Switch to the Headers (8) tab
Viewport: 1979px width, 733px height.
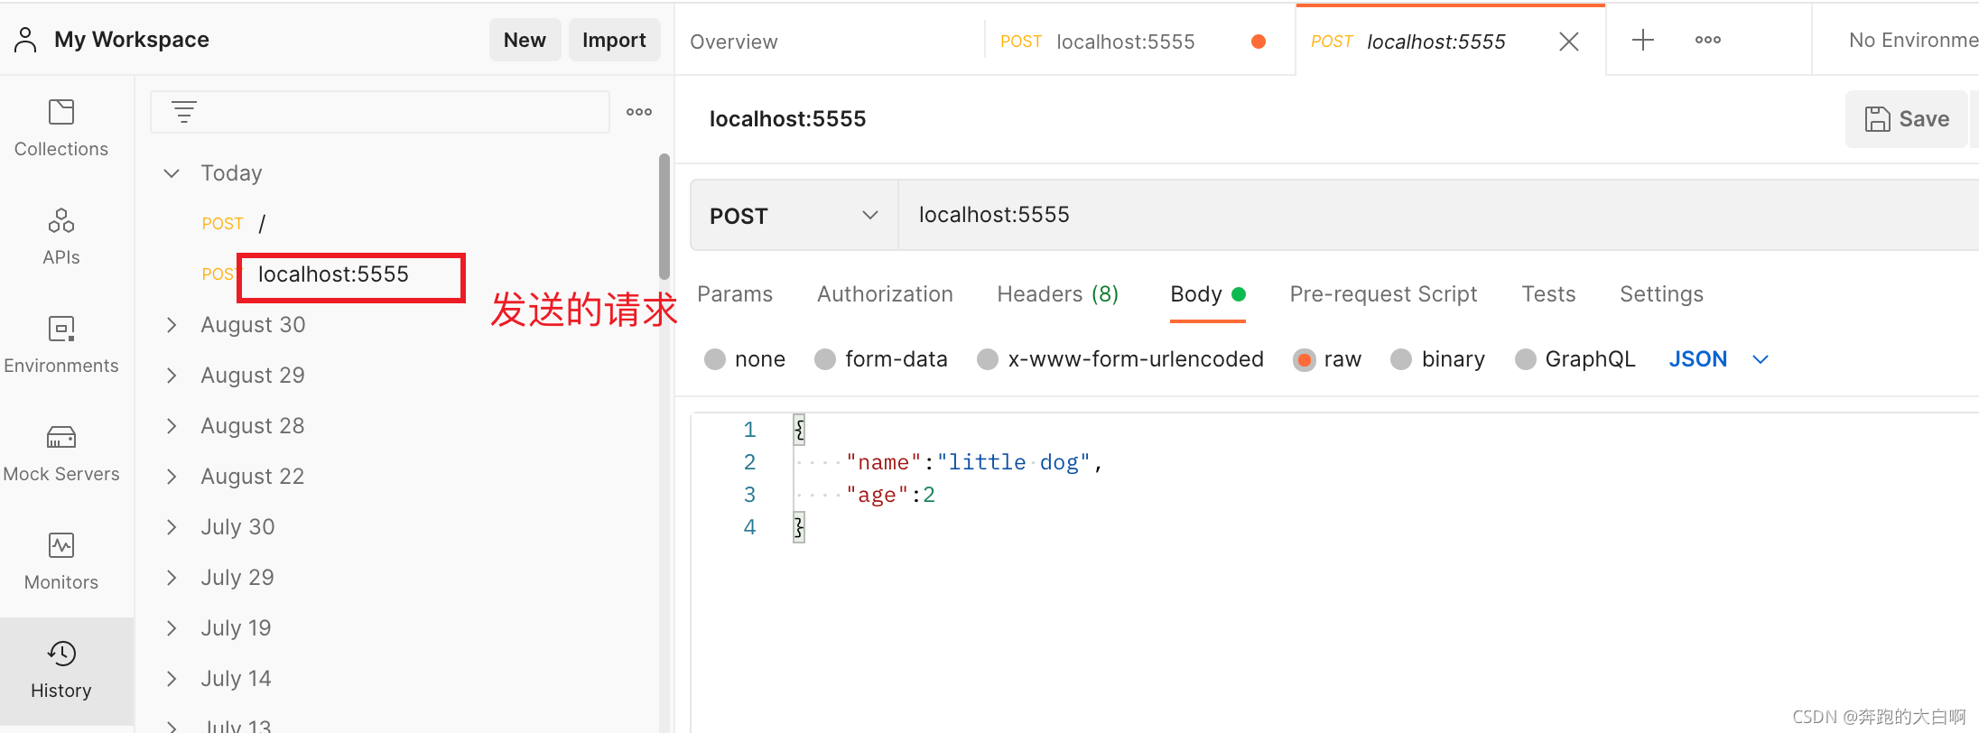coord(1057,294)
